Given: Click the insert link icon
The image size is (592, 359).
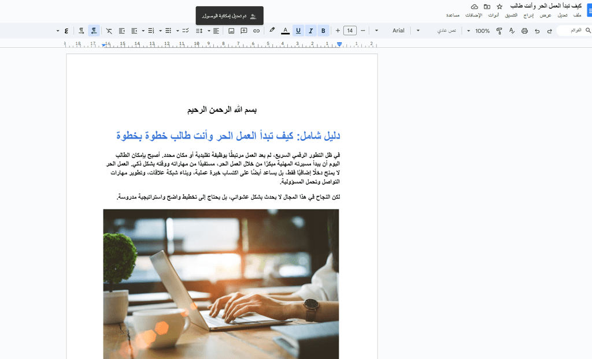Looking at the screenshot, I should [x=256, y=31].
